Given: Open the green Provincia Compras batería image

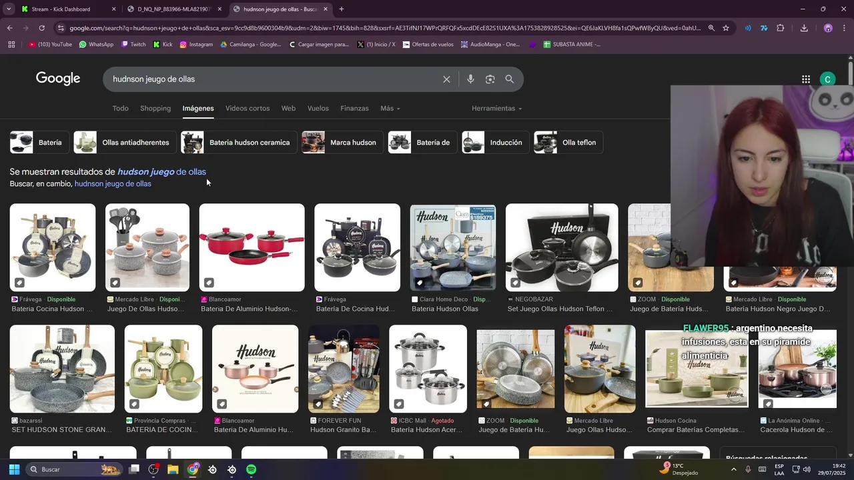Looking at the screenshot, I should (163, 369).
